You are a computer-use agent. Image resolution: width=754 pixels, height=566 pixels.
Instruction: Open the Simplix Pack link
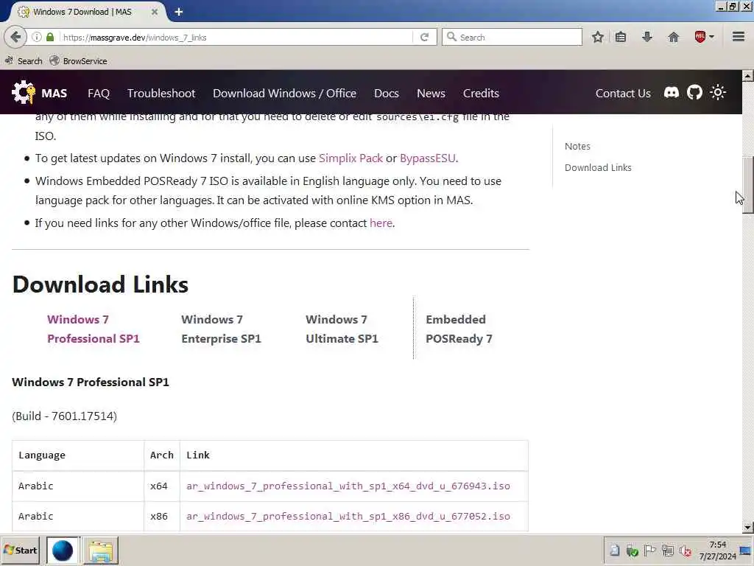tap(350, 158)
